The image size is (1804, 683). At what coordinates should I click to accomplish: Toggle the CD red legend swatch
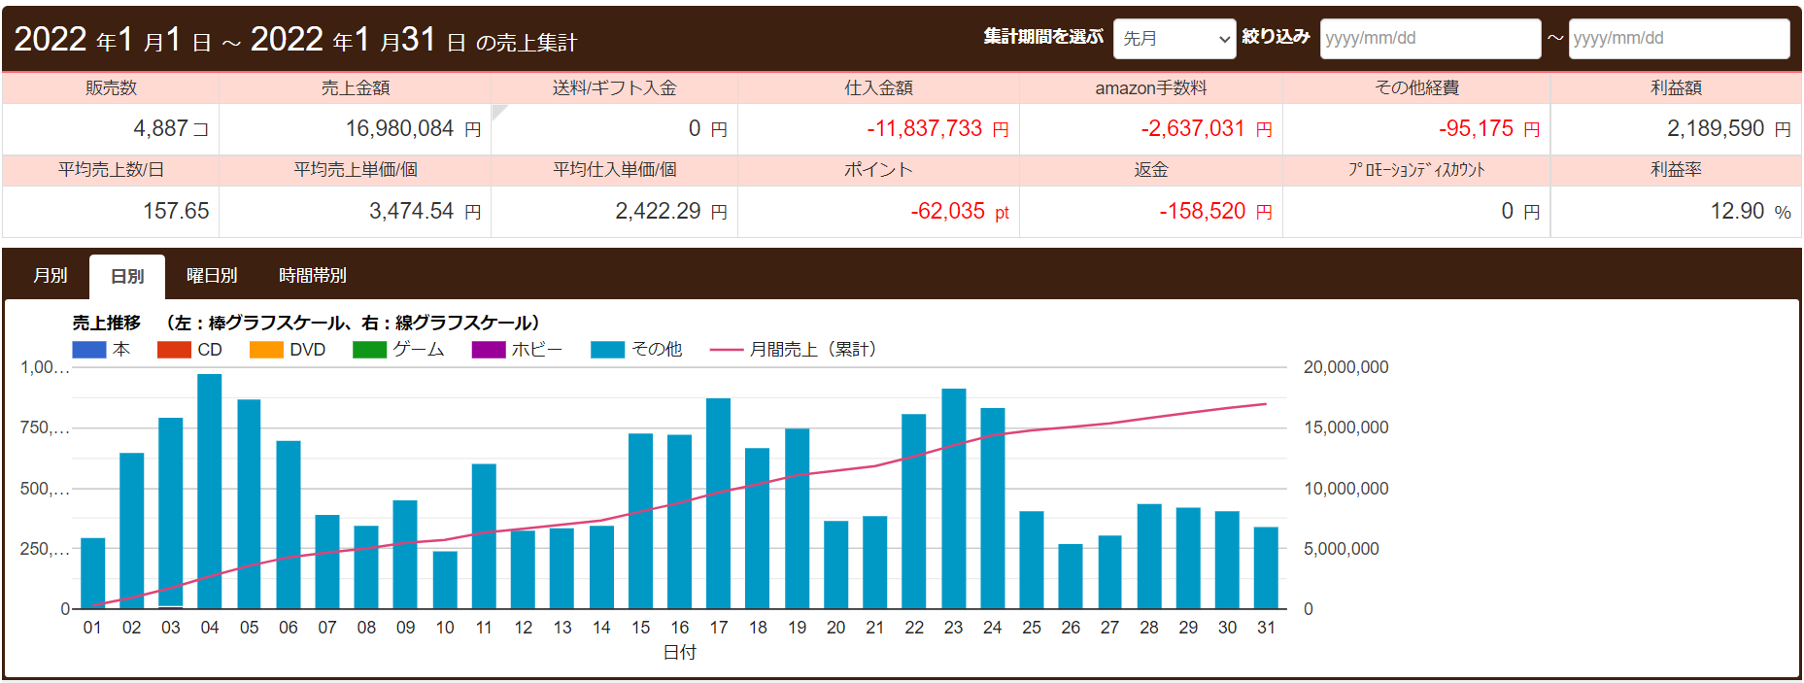click(174, 350)
